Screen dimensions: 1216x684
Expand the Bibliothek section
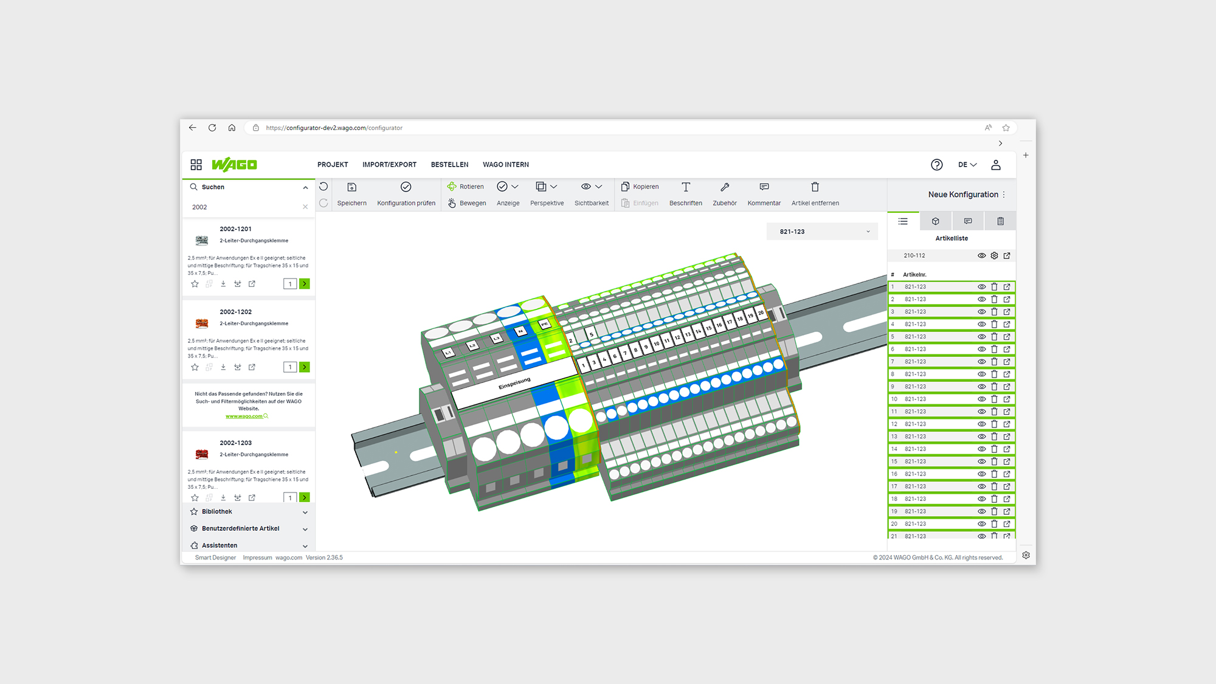coord(305,513)
